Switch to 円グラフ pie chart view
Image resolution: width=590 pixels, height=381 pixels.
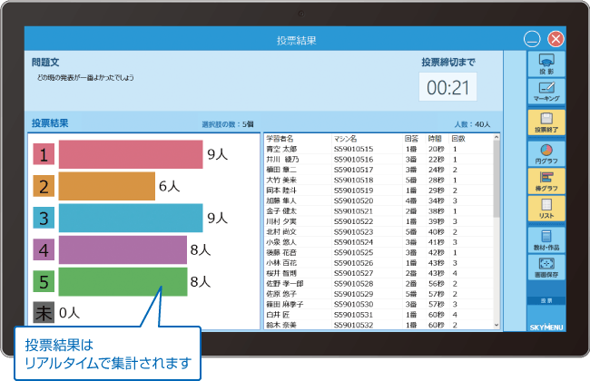coord(546,153)
